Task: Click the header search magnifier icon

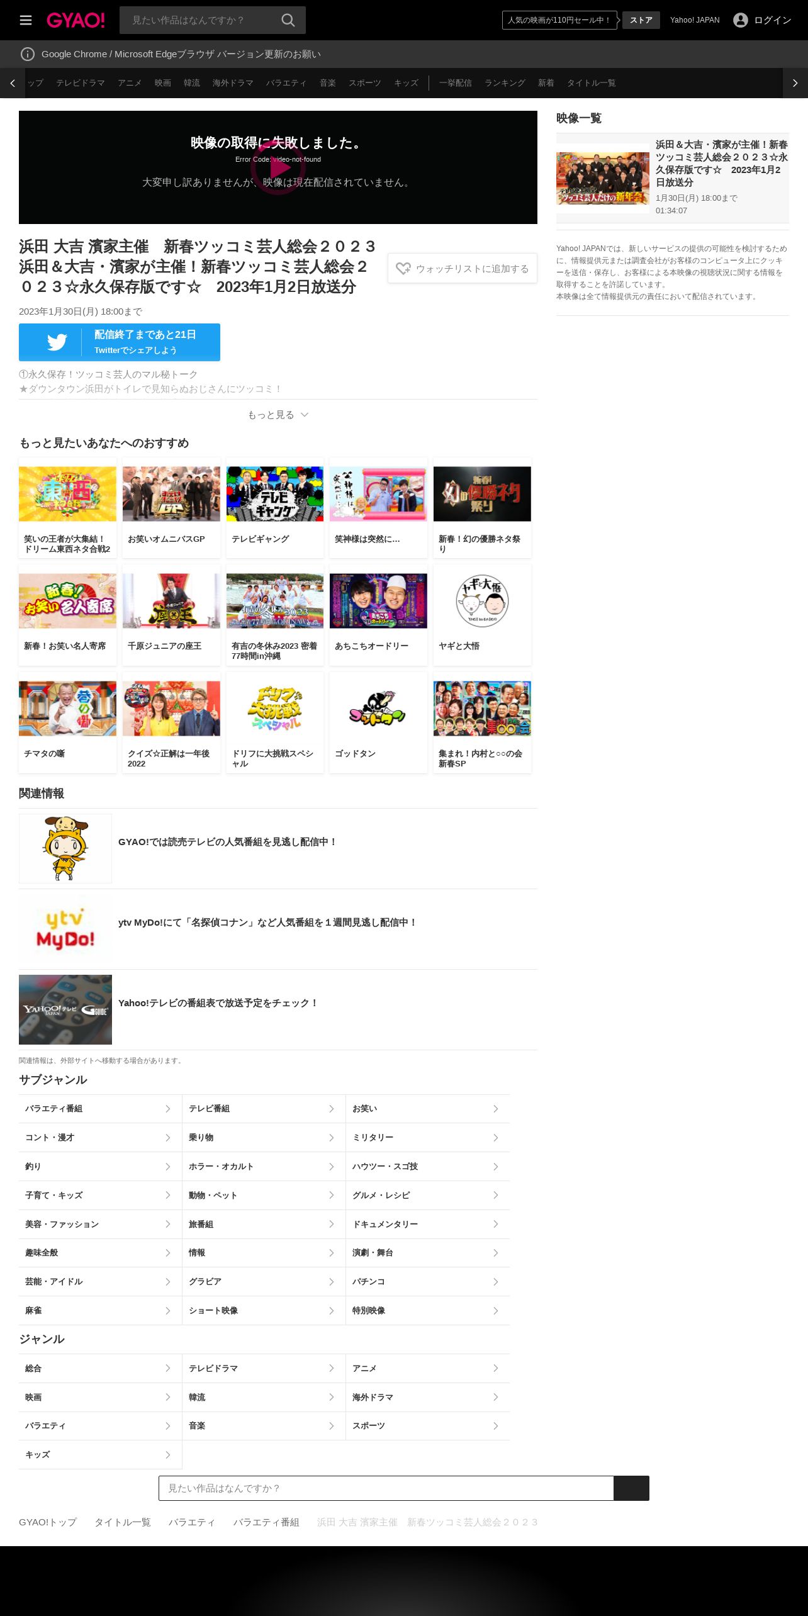Action: 288,20
